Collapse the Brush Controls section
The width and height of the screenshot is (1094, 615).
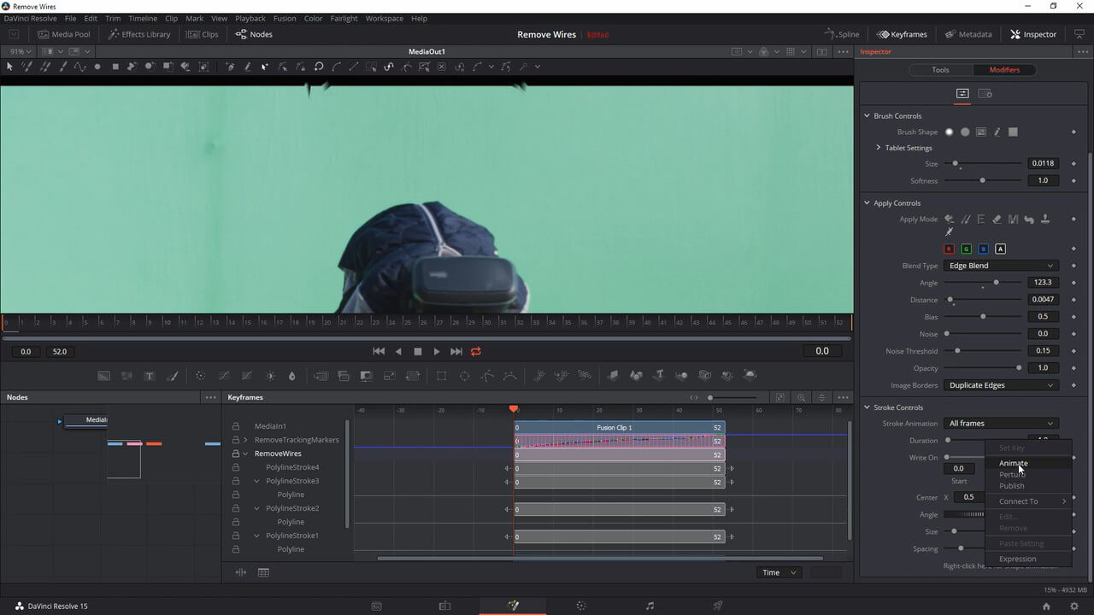tap(867, 115)
